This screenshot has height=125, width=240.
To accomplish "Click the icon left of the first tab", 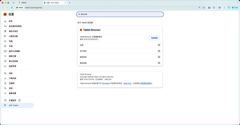I will point(14,3).
